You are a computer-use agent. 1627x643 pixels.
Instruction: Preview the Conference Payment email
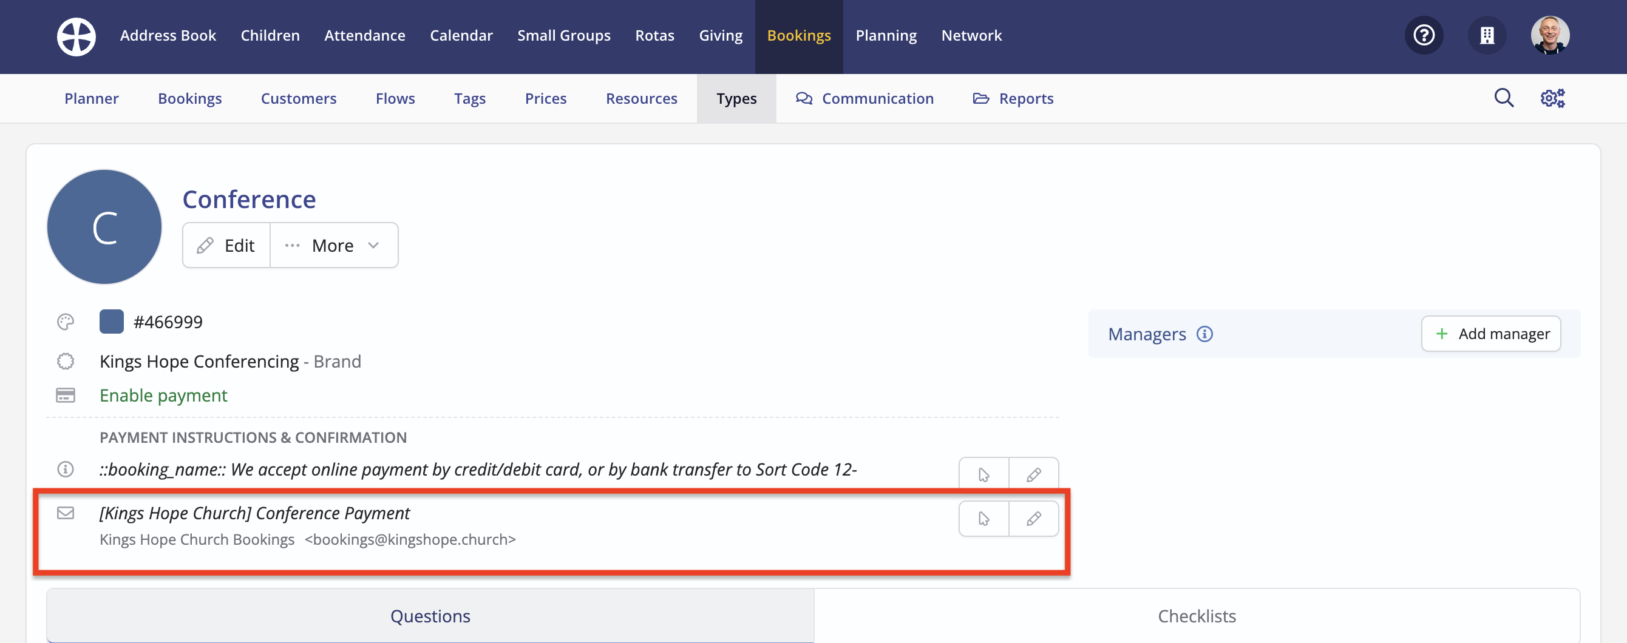[984, 519]
